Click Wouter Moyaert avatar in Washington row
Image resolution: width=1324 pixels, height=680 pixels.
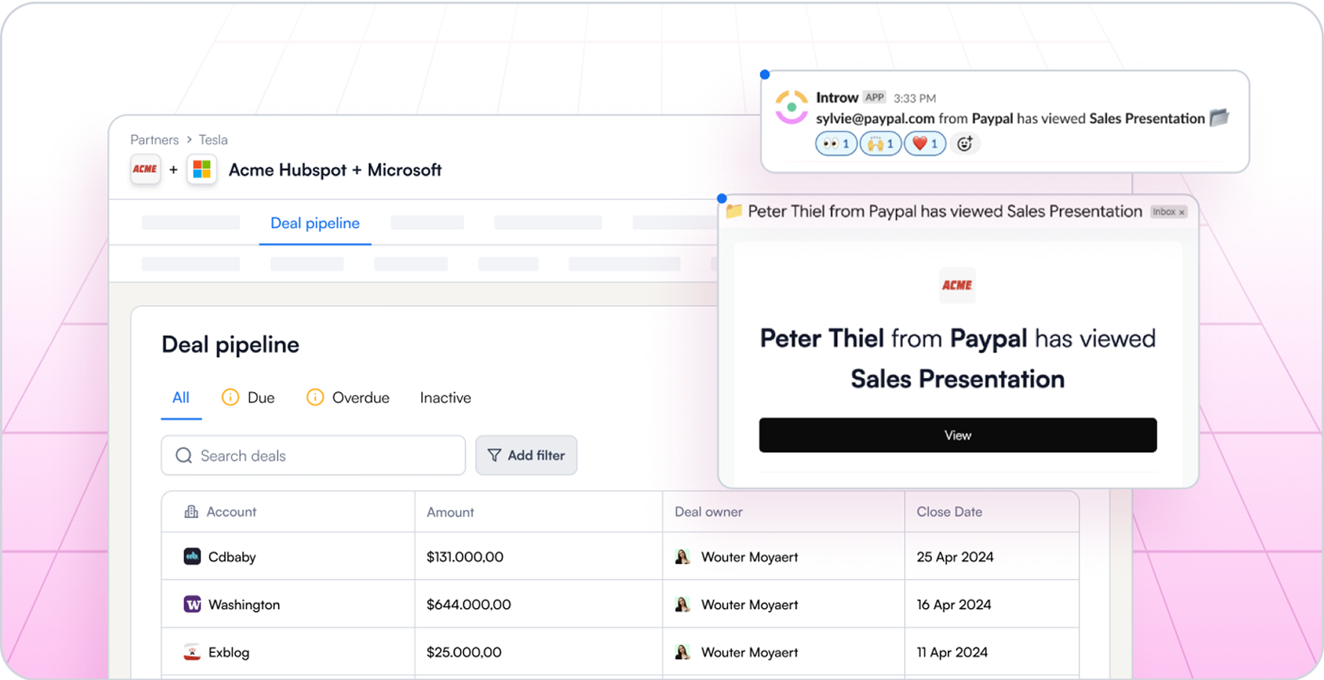pyautogui.click(x=683, y=604)
